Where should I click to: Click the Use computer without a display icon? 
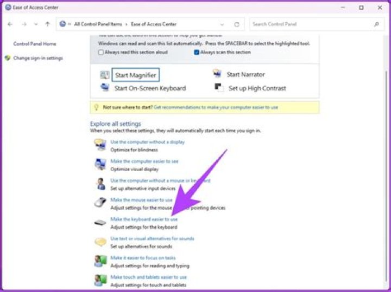pos(100,145)
